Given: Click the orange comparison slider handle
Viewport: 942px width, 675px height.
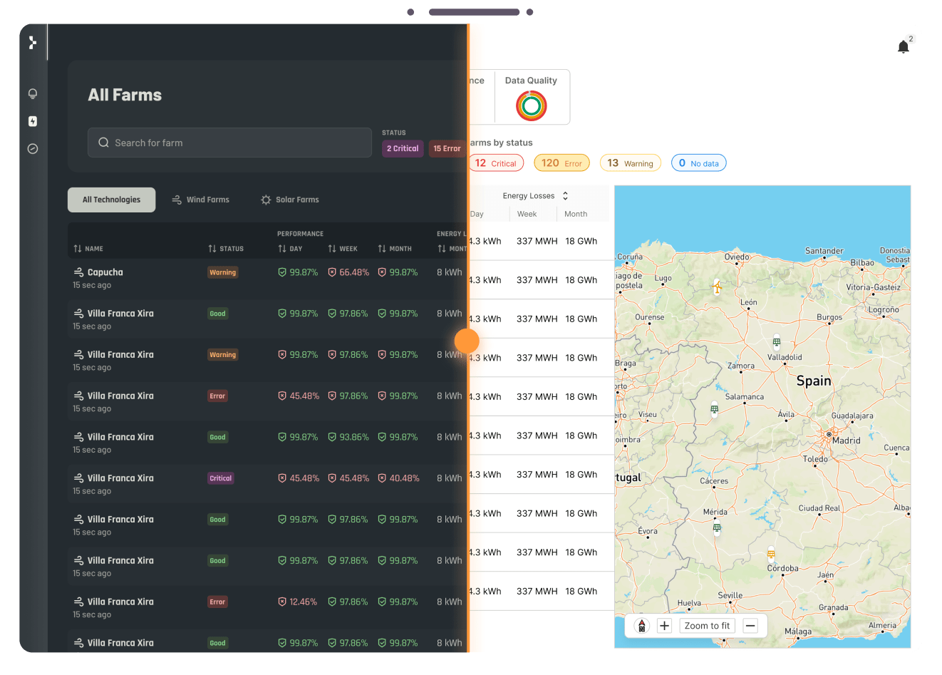Looking at the screenshot, I should [x=467, y=341].
